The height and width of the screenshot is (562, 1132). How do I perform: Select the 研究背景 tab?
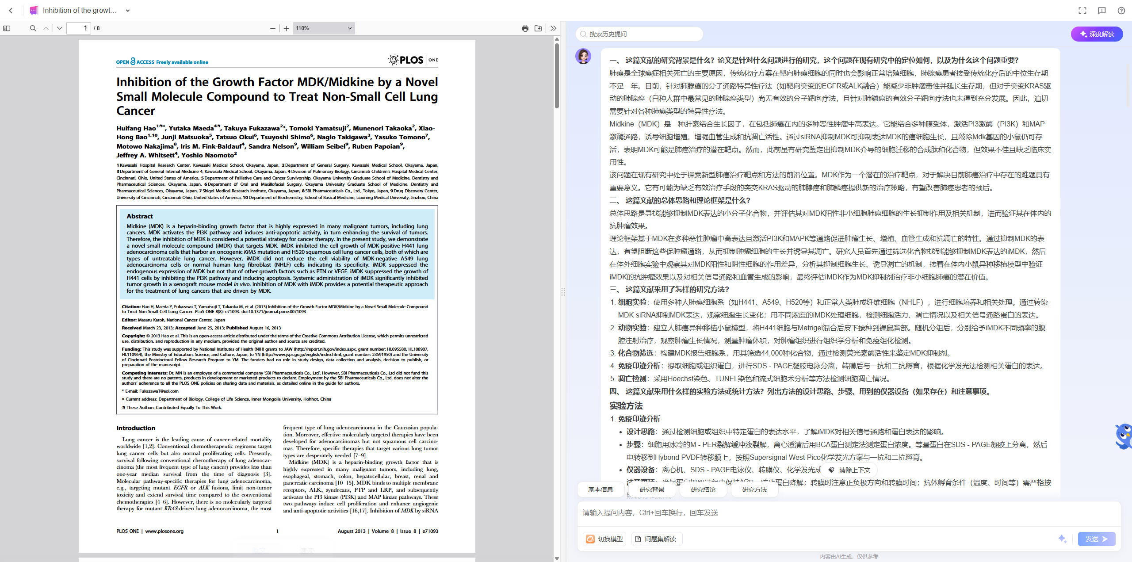coord(652,489)
